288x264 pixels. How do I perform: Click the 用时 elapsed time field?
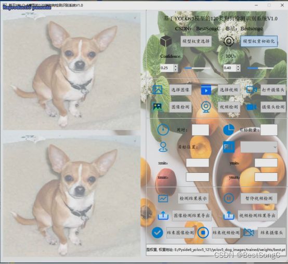200,130
